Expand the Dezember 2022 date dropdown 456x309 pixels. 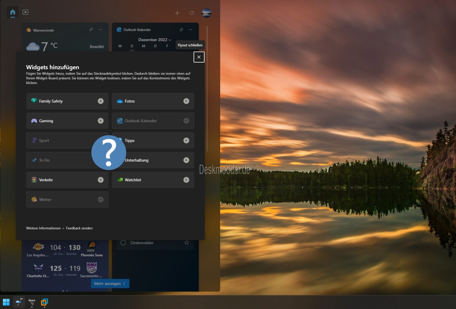click(155, 40)
